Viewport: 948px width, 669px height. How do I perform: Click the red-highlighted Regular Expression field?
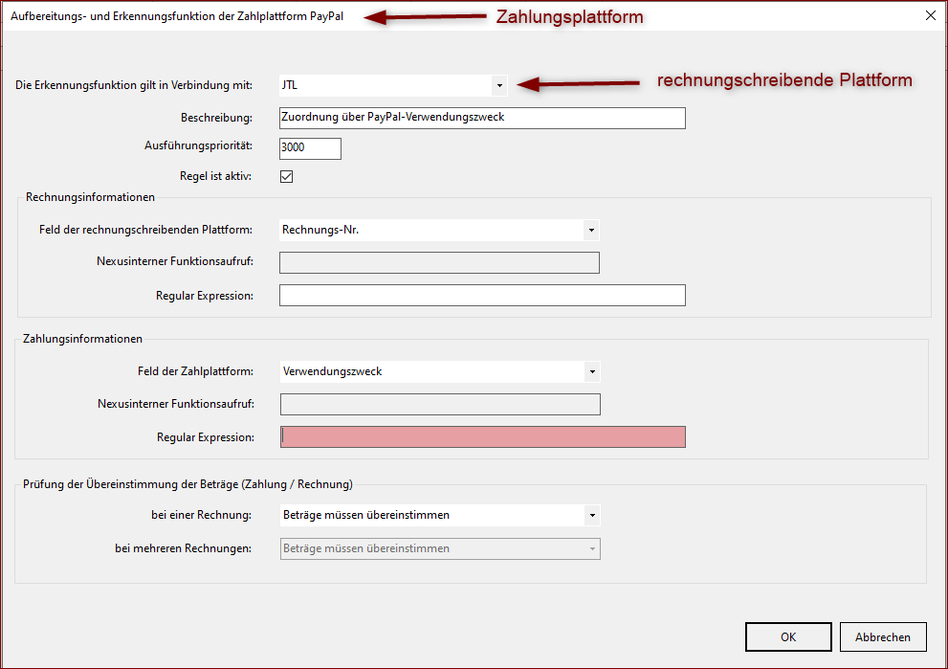pos(482,436)
